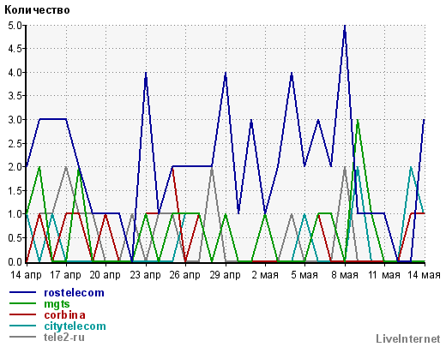The height and width of the screenshot is (347, 446).
Task: Click the 8 мая date axis label
Action: tap(345, 275)
